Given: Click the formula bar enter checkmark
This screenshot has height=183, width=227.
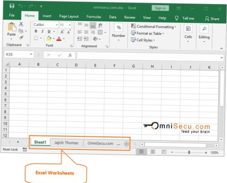Looking at the screenshot, I should (59, 55).
